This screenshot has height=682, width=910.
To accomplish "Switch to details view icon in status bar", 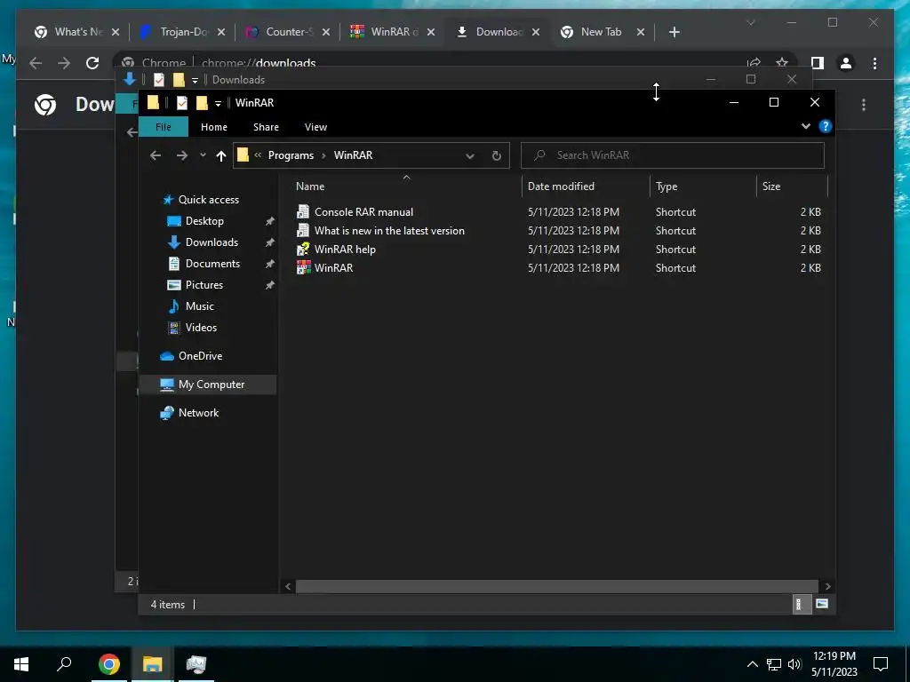I will (x=801, y=604).
